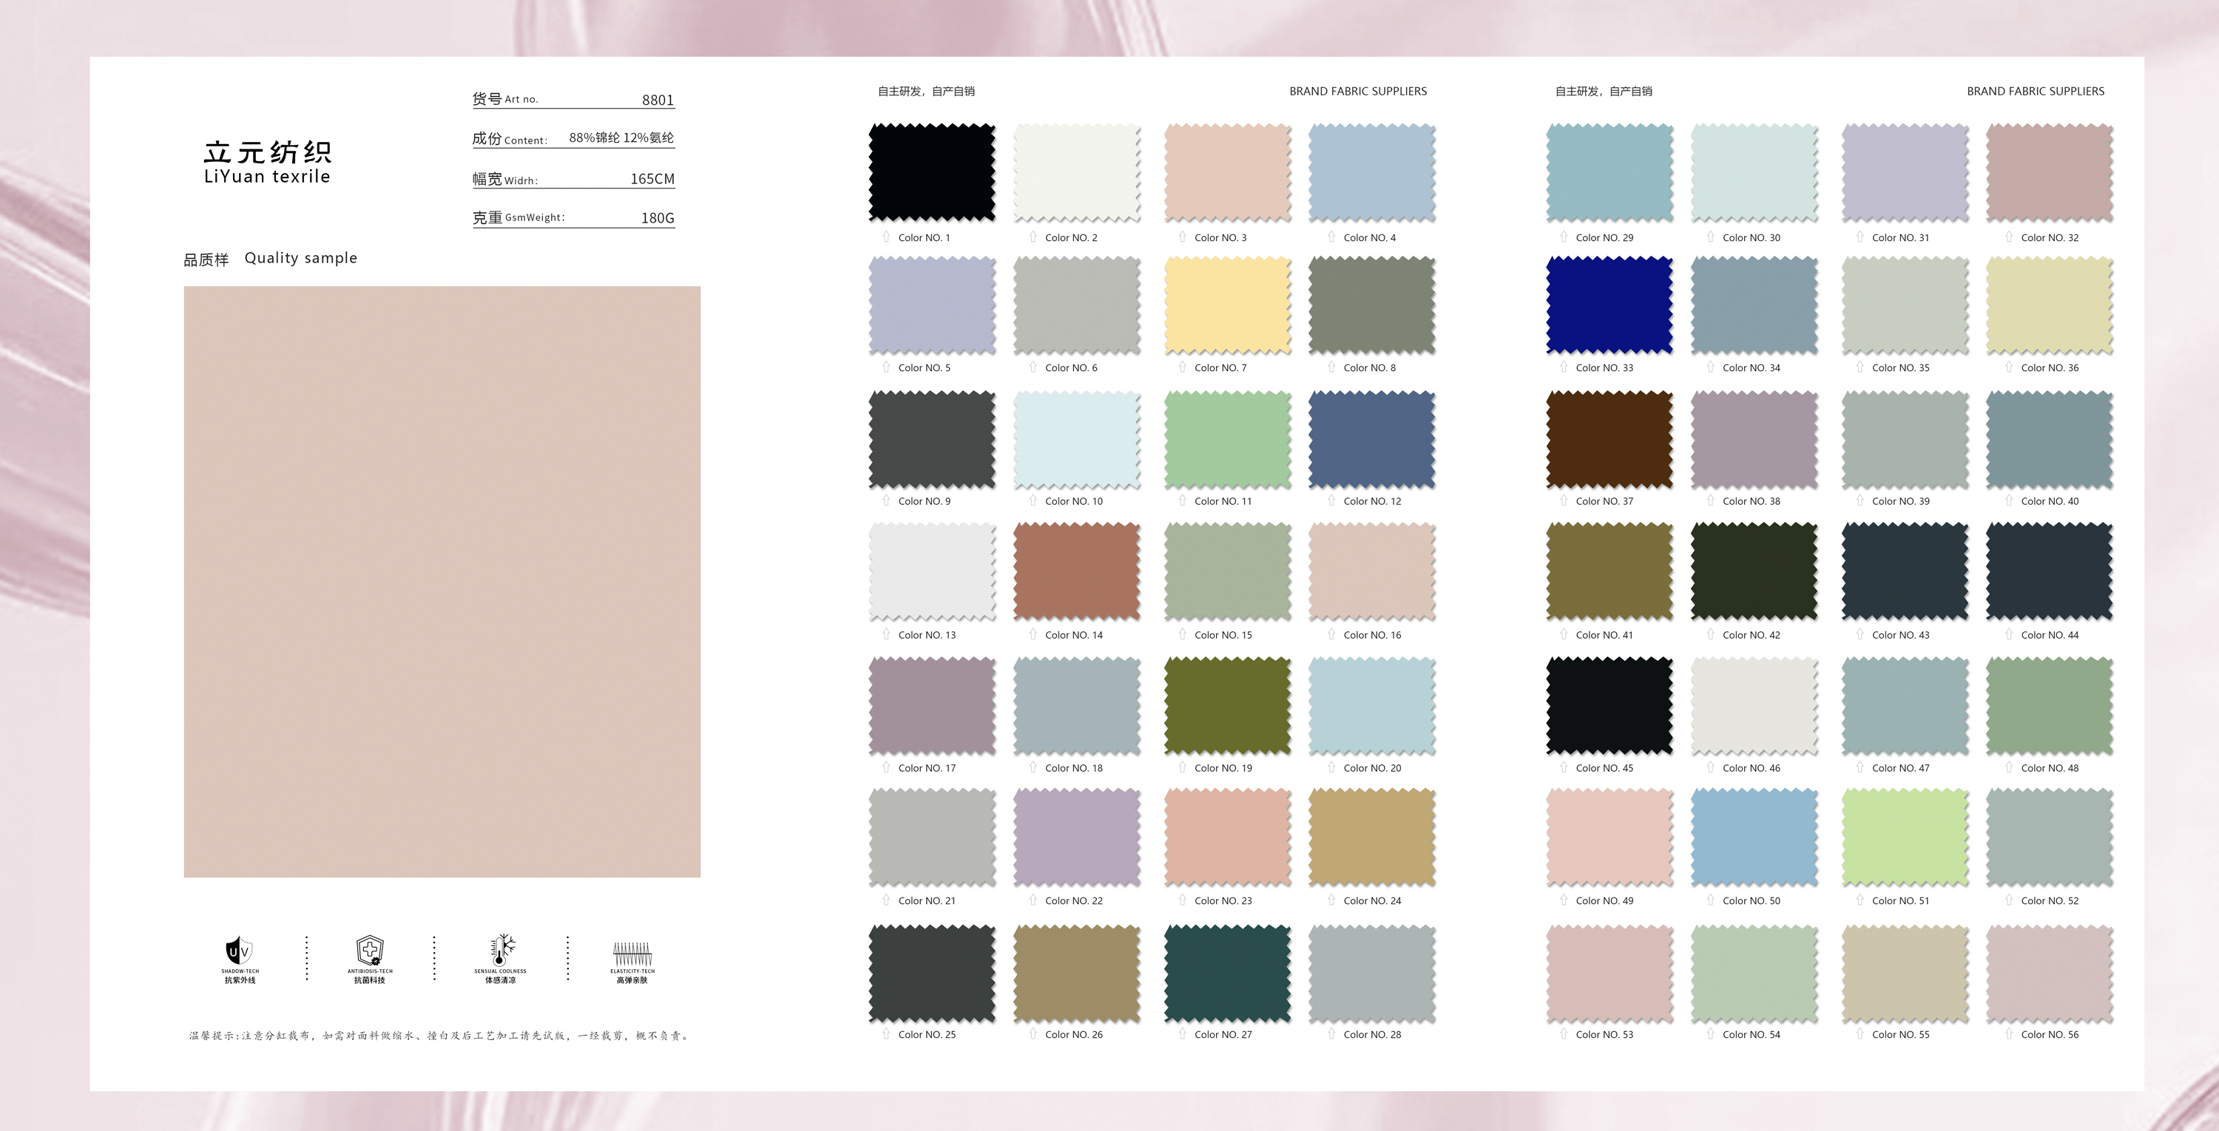This screenshot has width=2219, height=1131.
Task: Click the width value "165CM"
Action: coord(652,179)
